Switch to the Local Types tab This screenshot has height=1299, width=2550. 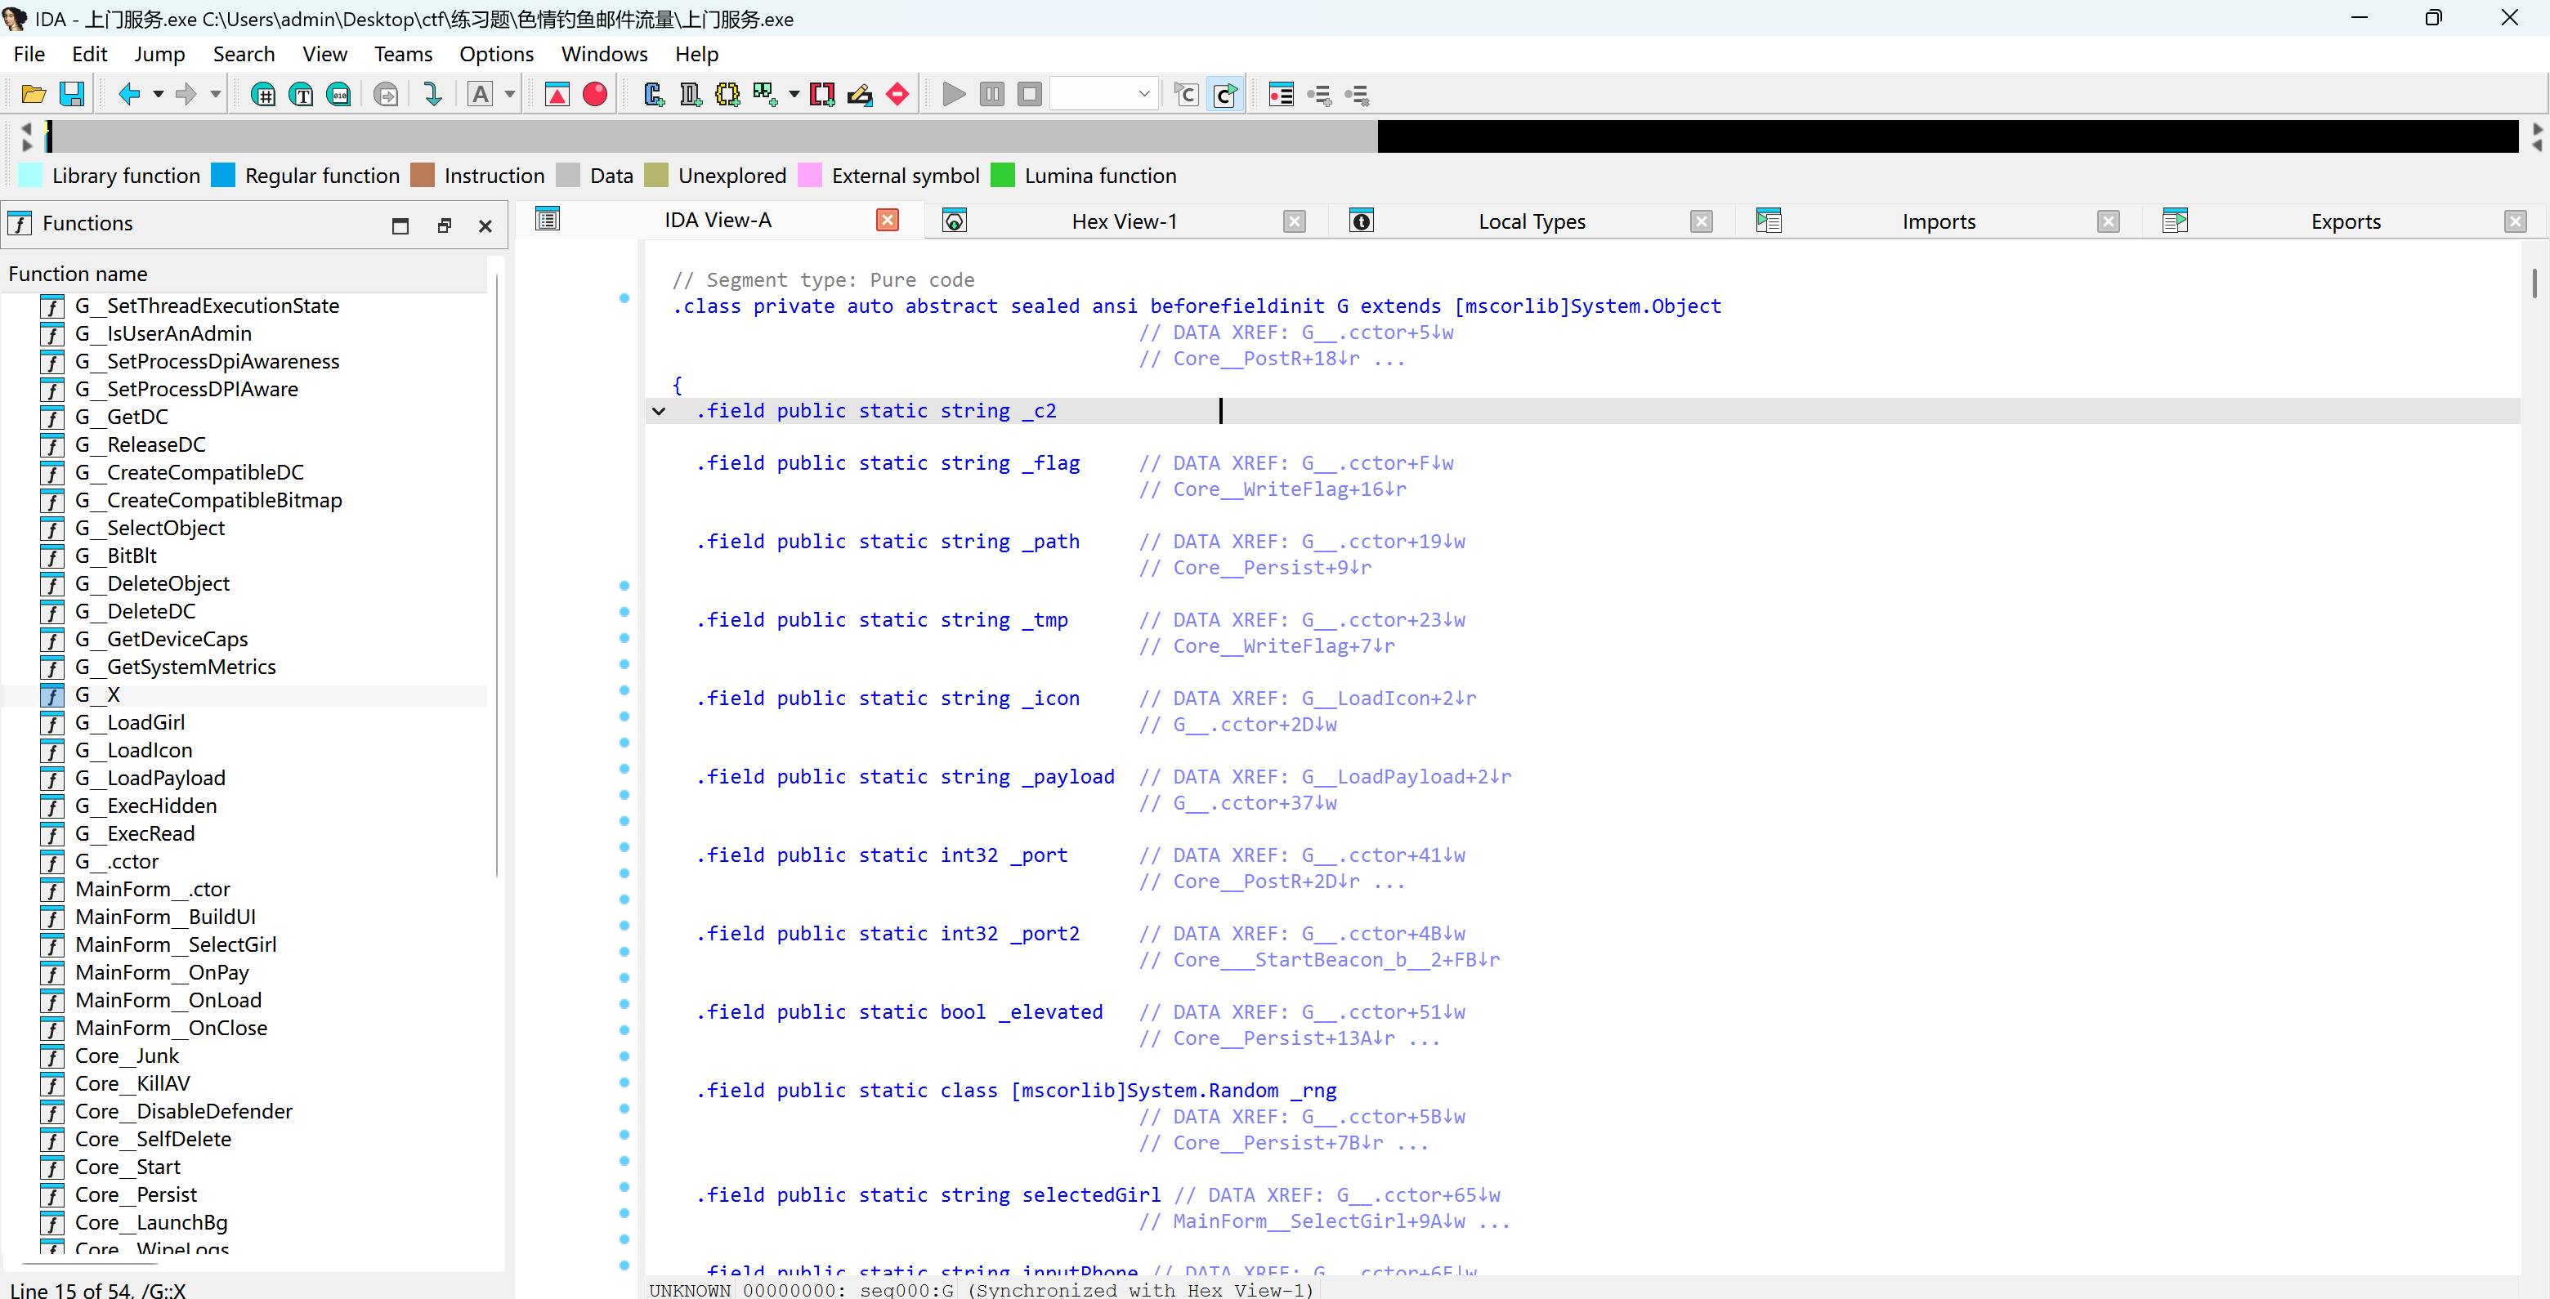pos(1532,221)
